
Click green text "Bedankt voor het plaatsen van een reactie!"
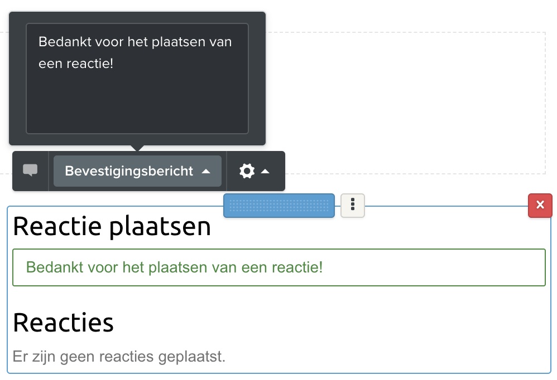coord(174,267)
